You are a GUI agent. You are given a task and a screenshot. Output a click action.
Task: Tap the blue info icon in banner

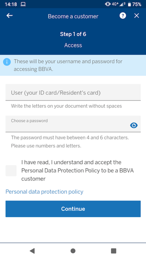tap(7, 62)
